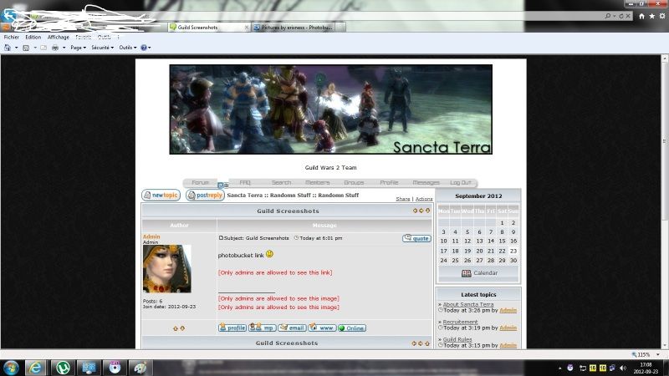Expand the print options dropdown arrow
The height and width of the screenshot is (376, 669).
[x=64, y=48]
